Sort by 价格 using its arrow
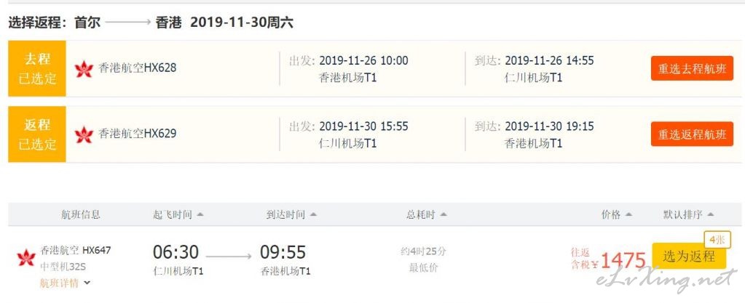 pos(628,215)
